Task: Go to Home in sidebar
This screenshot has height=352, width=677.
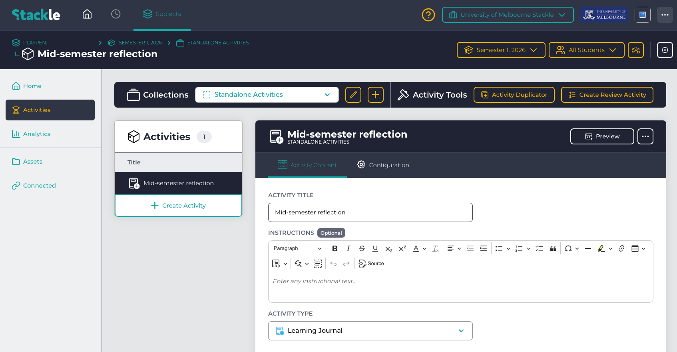Action: click(50, 86)
